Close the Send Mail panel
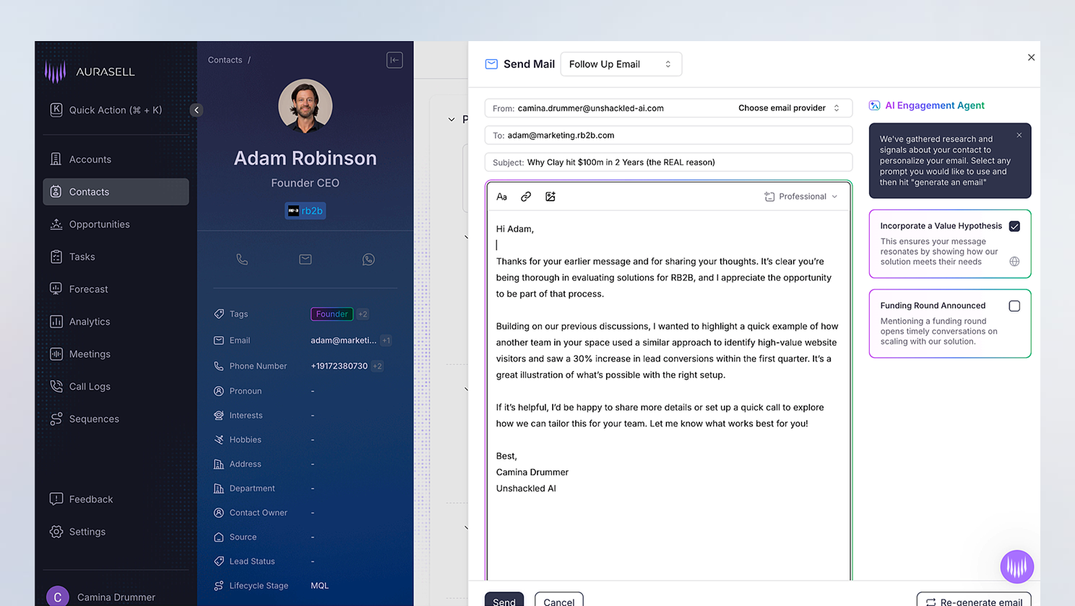 click(1031, 58)
